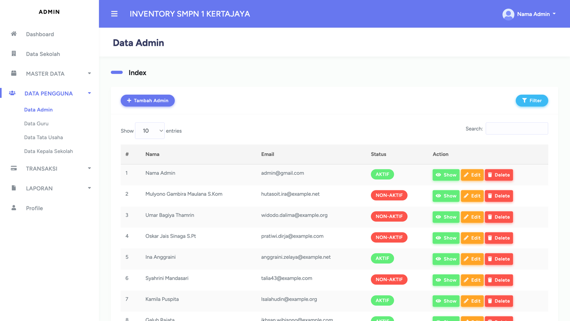Viewport: 570px width, 321px height.
Task: Go to Data Kepala Sekolah page
Action: 48,151
